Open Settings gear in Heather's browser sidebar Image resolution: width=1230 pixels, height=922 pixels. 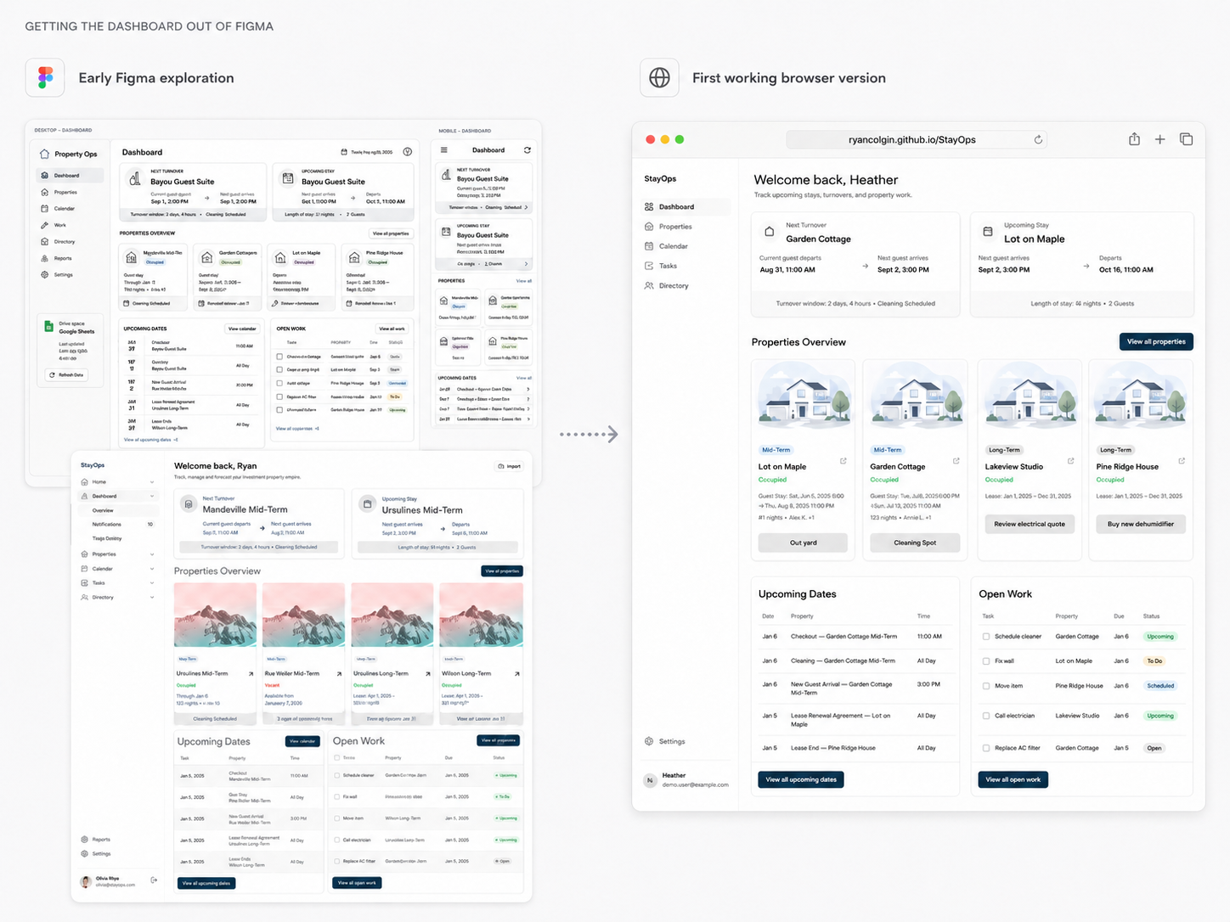point(649,741)
